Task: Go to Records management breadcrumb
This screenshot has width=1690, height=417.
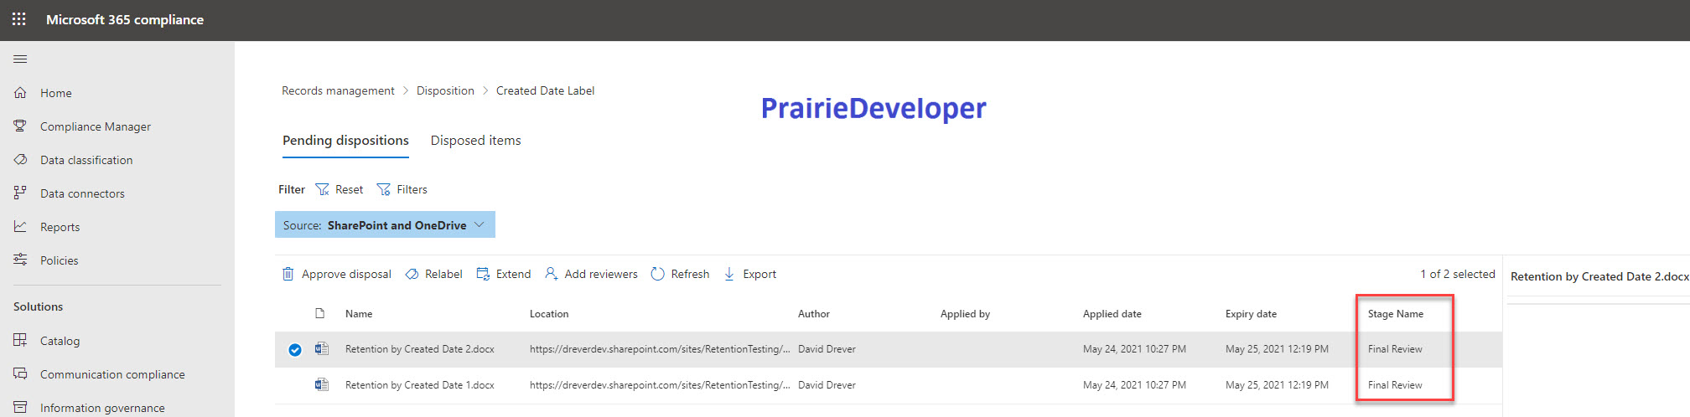Action: pyautogui.click(x=338, y=90)
